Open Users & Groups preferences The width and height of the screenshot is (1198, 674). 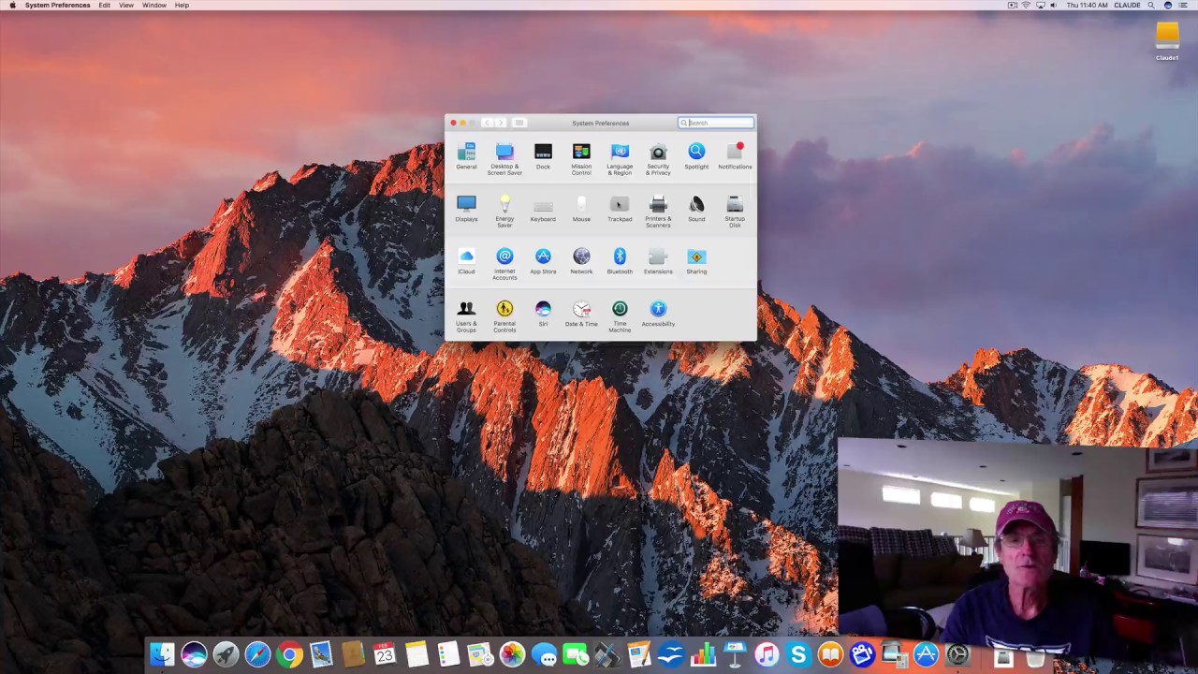point(466,316)
